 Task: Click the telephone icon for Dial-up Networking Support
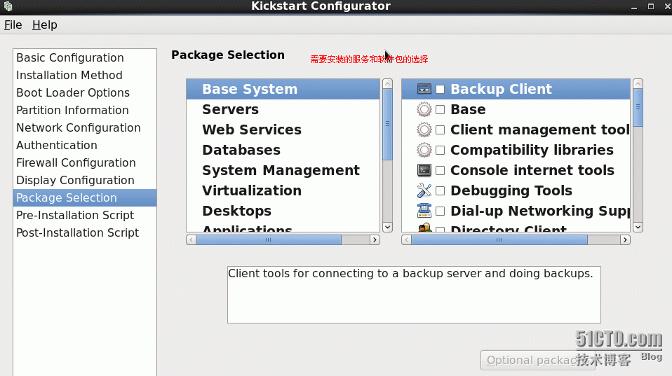coord(424,211)
